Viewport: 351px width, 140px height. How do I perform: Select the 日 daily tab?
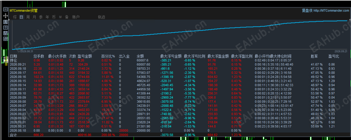[21, 17]
